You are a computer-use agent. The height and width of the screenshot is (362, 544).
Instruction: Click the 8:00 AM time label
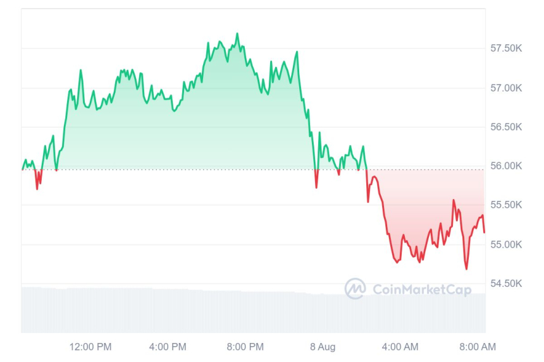477,347
